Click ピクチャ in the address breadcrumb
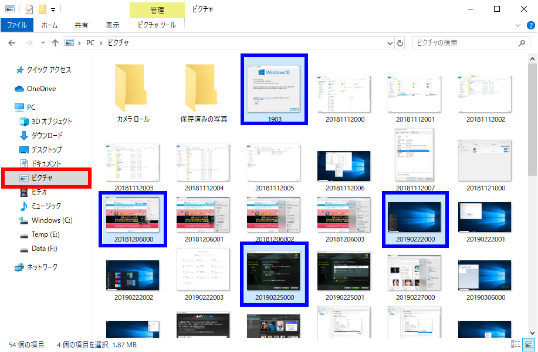Viewport: 538px width, 352px height. click(118, 43)
